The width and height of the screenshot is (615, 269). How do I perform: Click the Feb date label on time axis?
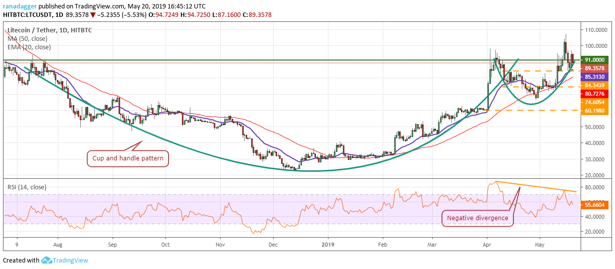383,245
